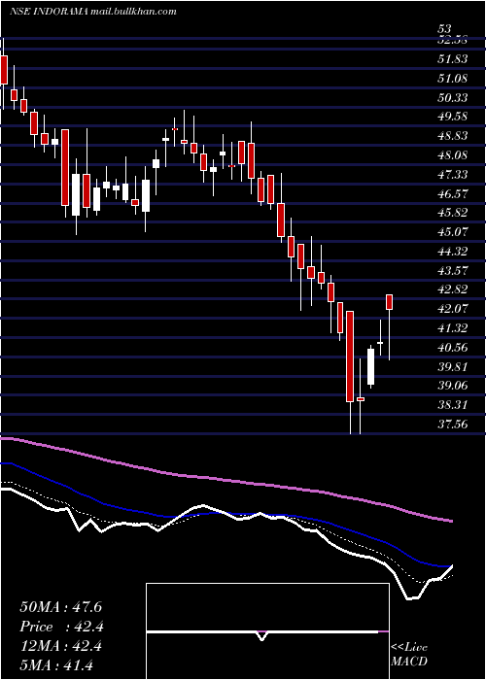The image size is (486, 680).
Task: Select the Price : 42.4 readout
Action: pyautogui.click(x=61, y=627)
